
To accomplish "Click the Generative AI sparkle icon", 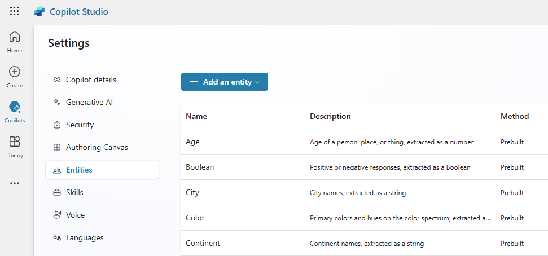I will click(x=56, y=102).
